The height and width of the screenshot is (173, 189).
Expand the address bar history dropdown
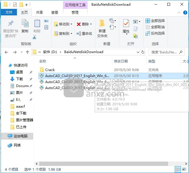coord(138,52)
